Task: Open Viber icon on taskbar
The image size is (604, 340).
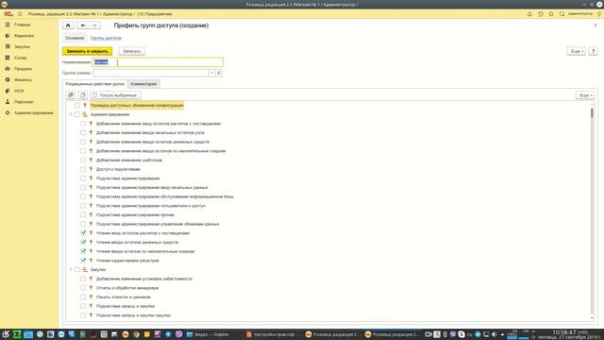Action: pyautogui.click(x=178, y=334)
